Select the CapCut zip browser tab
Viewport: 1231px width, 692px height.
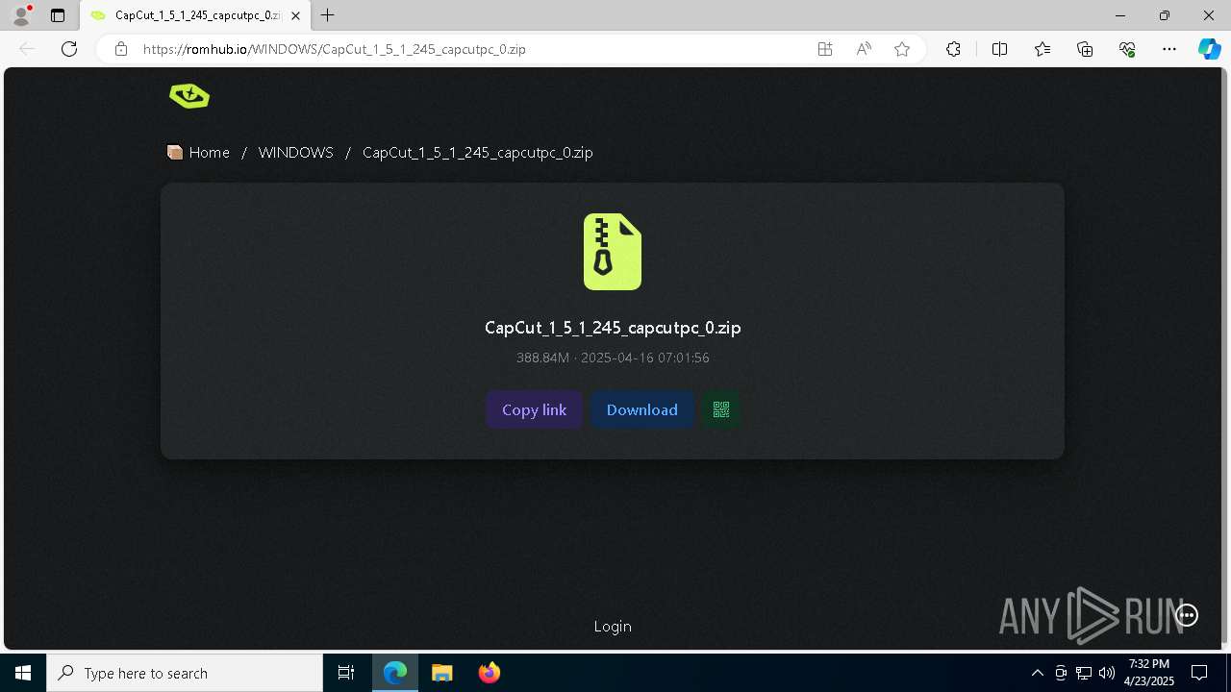tap(196, 15)
